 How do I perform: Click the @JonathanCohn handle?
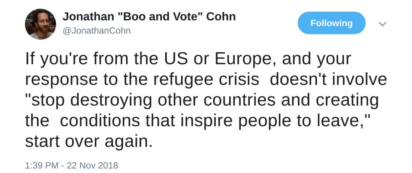(x=96, y=31)
